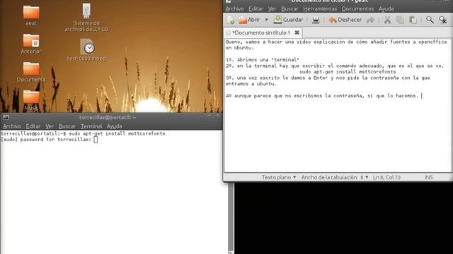The width and height of the screenshot is (453, 254).
Task: Open terminal Archivo menu
Action: click(x=12, y=126)
